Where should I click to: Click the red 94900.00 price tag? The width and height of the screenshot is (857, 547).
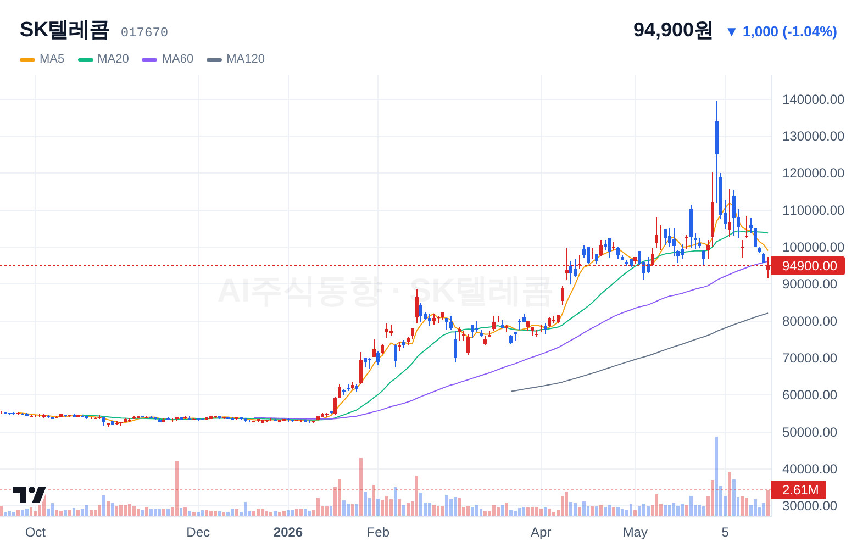[809, 266]
